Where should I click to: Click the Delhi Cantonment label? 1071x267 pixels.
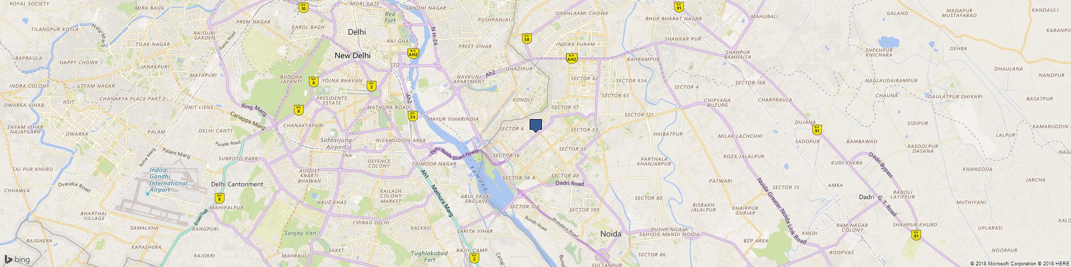[x=237, y=184]
